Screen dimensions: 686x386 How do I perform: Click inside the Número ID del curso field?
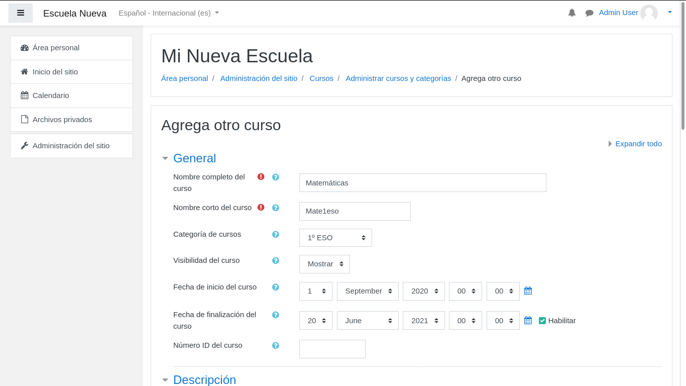pos(332,349)
